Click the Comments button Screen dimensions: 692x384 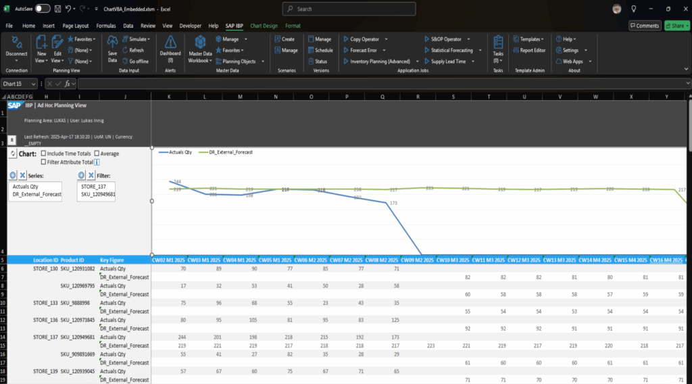(645, 26)
